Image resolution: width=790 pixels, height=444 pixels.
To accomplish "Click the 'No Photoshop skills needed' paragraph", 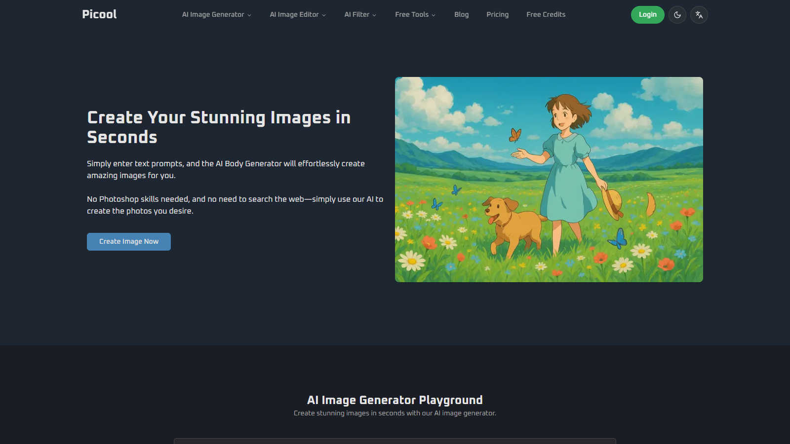I will point(235,205).
